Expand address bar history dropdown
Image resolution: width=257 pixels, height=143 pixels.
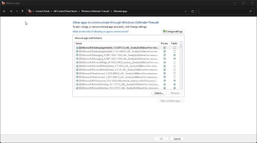(x=186, y=11)
